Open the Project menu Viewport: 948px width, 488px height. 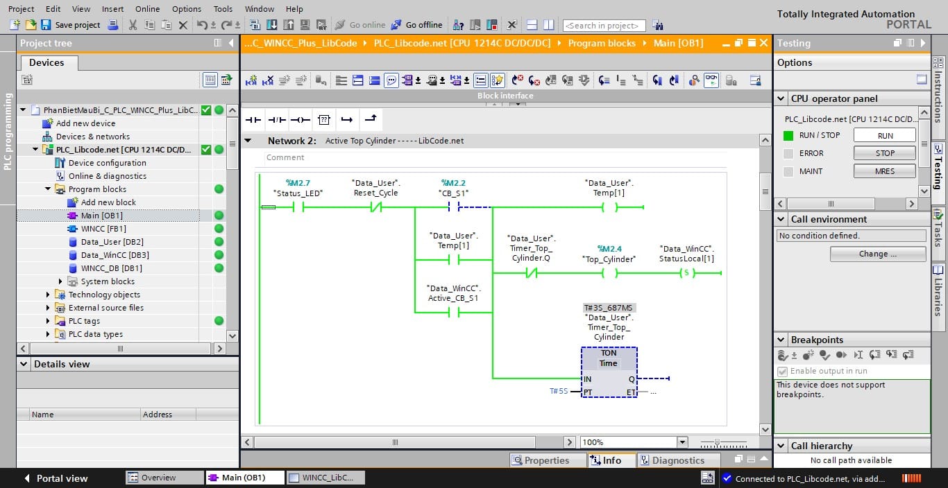pyautogui.click(x=21, y=9)
